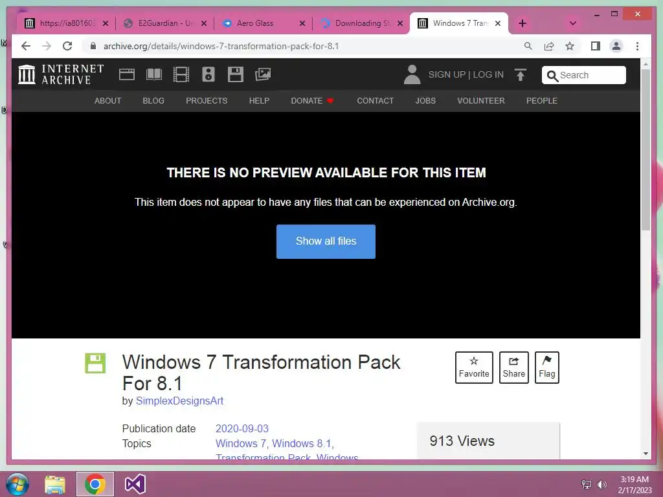
Task: Click the network tray icon
Action: [x=587, y=485]
